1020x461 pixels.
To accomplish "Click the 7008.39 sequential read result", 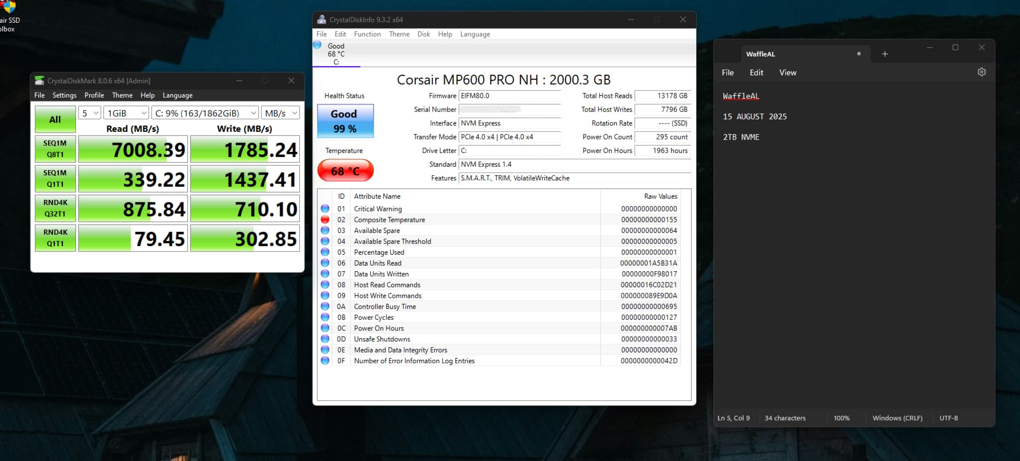I will click(133, 149).
